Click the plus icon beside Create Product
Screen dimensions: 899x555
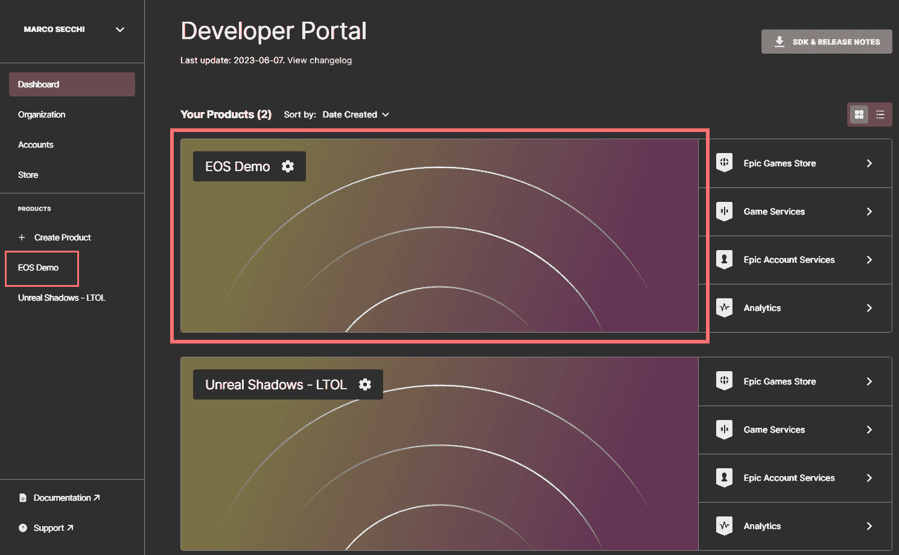pos(22,237)
